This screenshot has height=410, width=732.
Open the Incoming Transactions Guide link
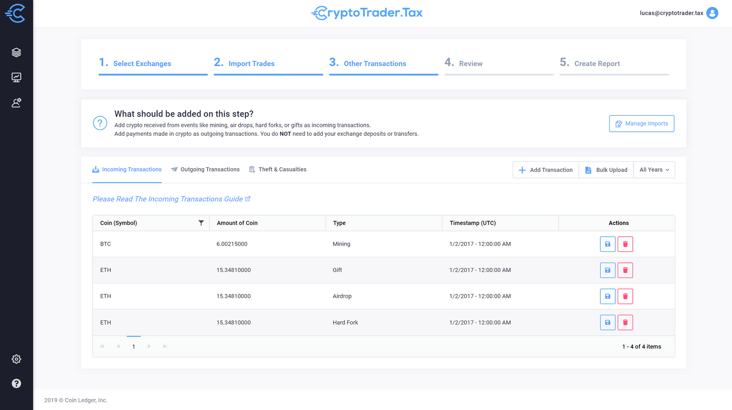point(172,199)
